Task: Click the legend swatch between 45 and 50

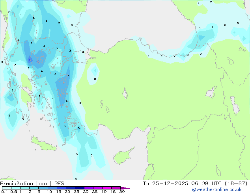Action: click(116, 188)
